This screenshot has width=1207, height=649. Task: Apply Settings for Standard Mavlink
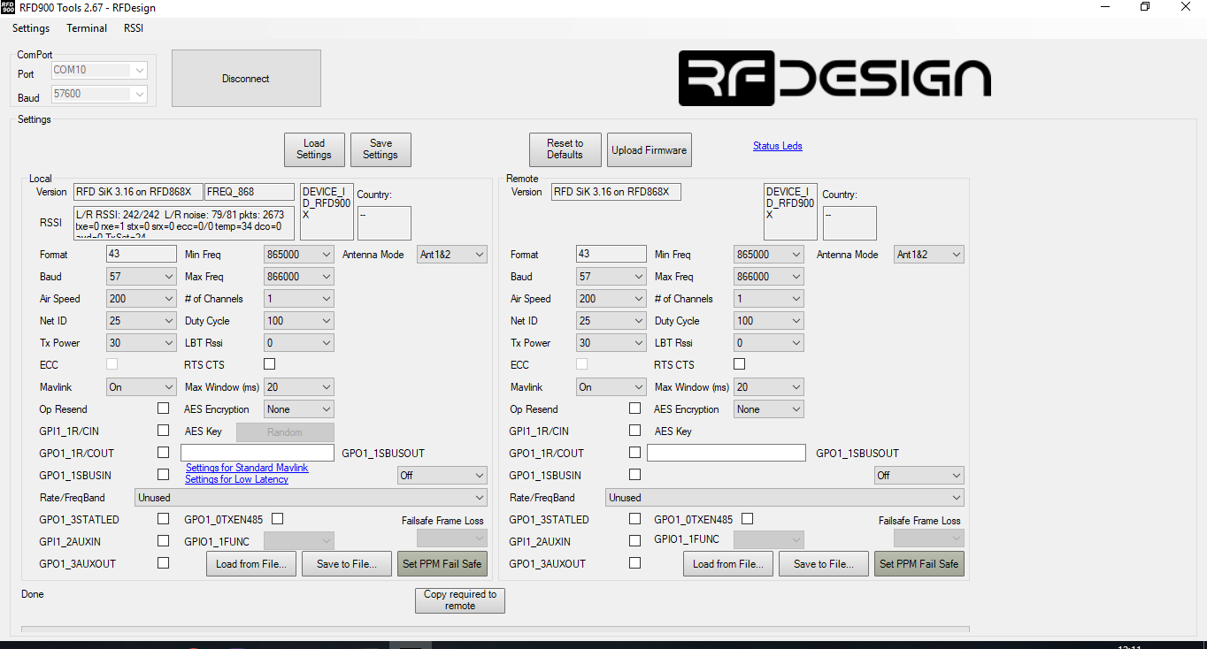247,468
